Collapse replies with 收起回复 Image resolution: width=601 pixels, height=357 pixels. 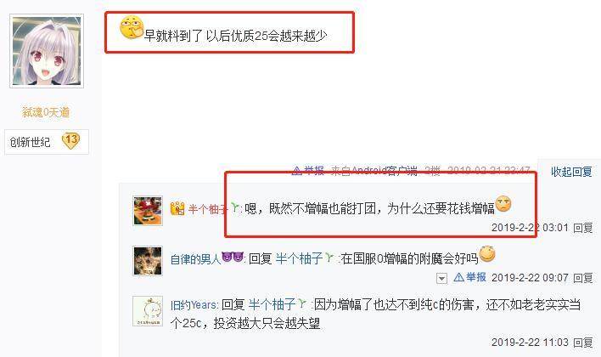[x=571, y=172]
